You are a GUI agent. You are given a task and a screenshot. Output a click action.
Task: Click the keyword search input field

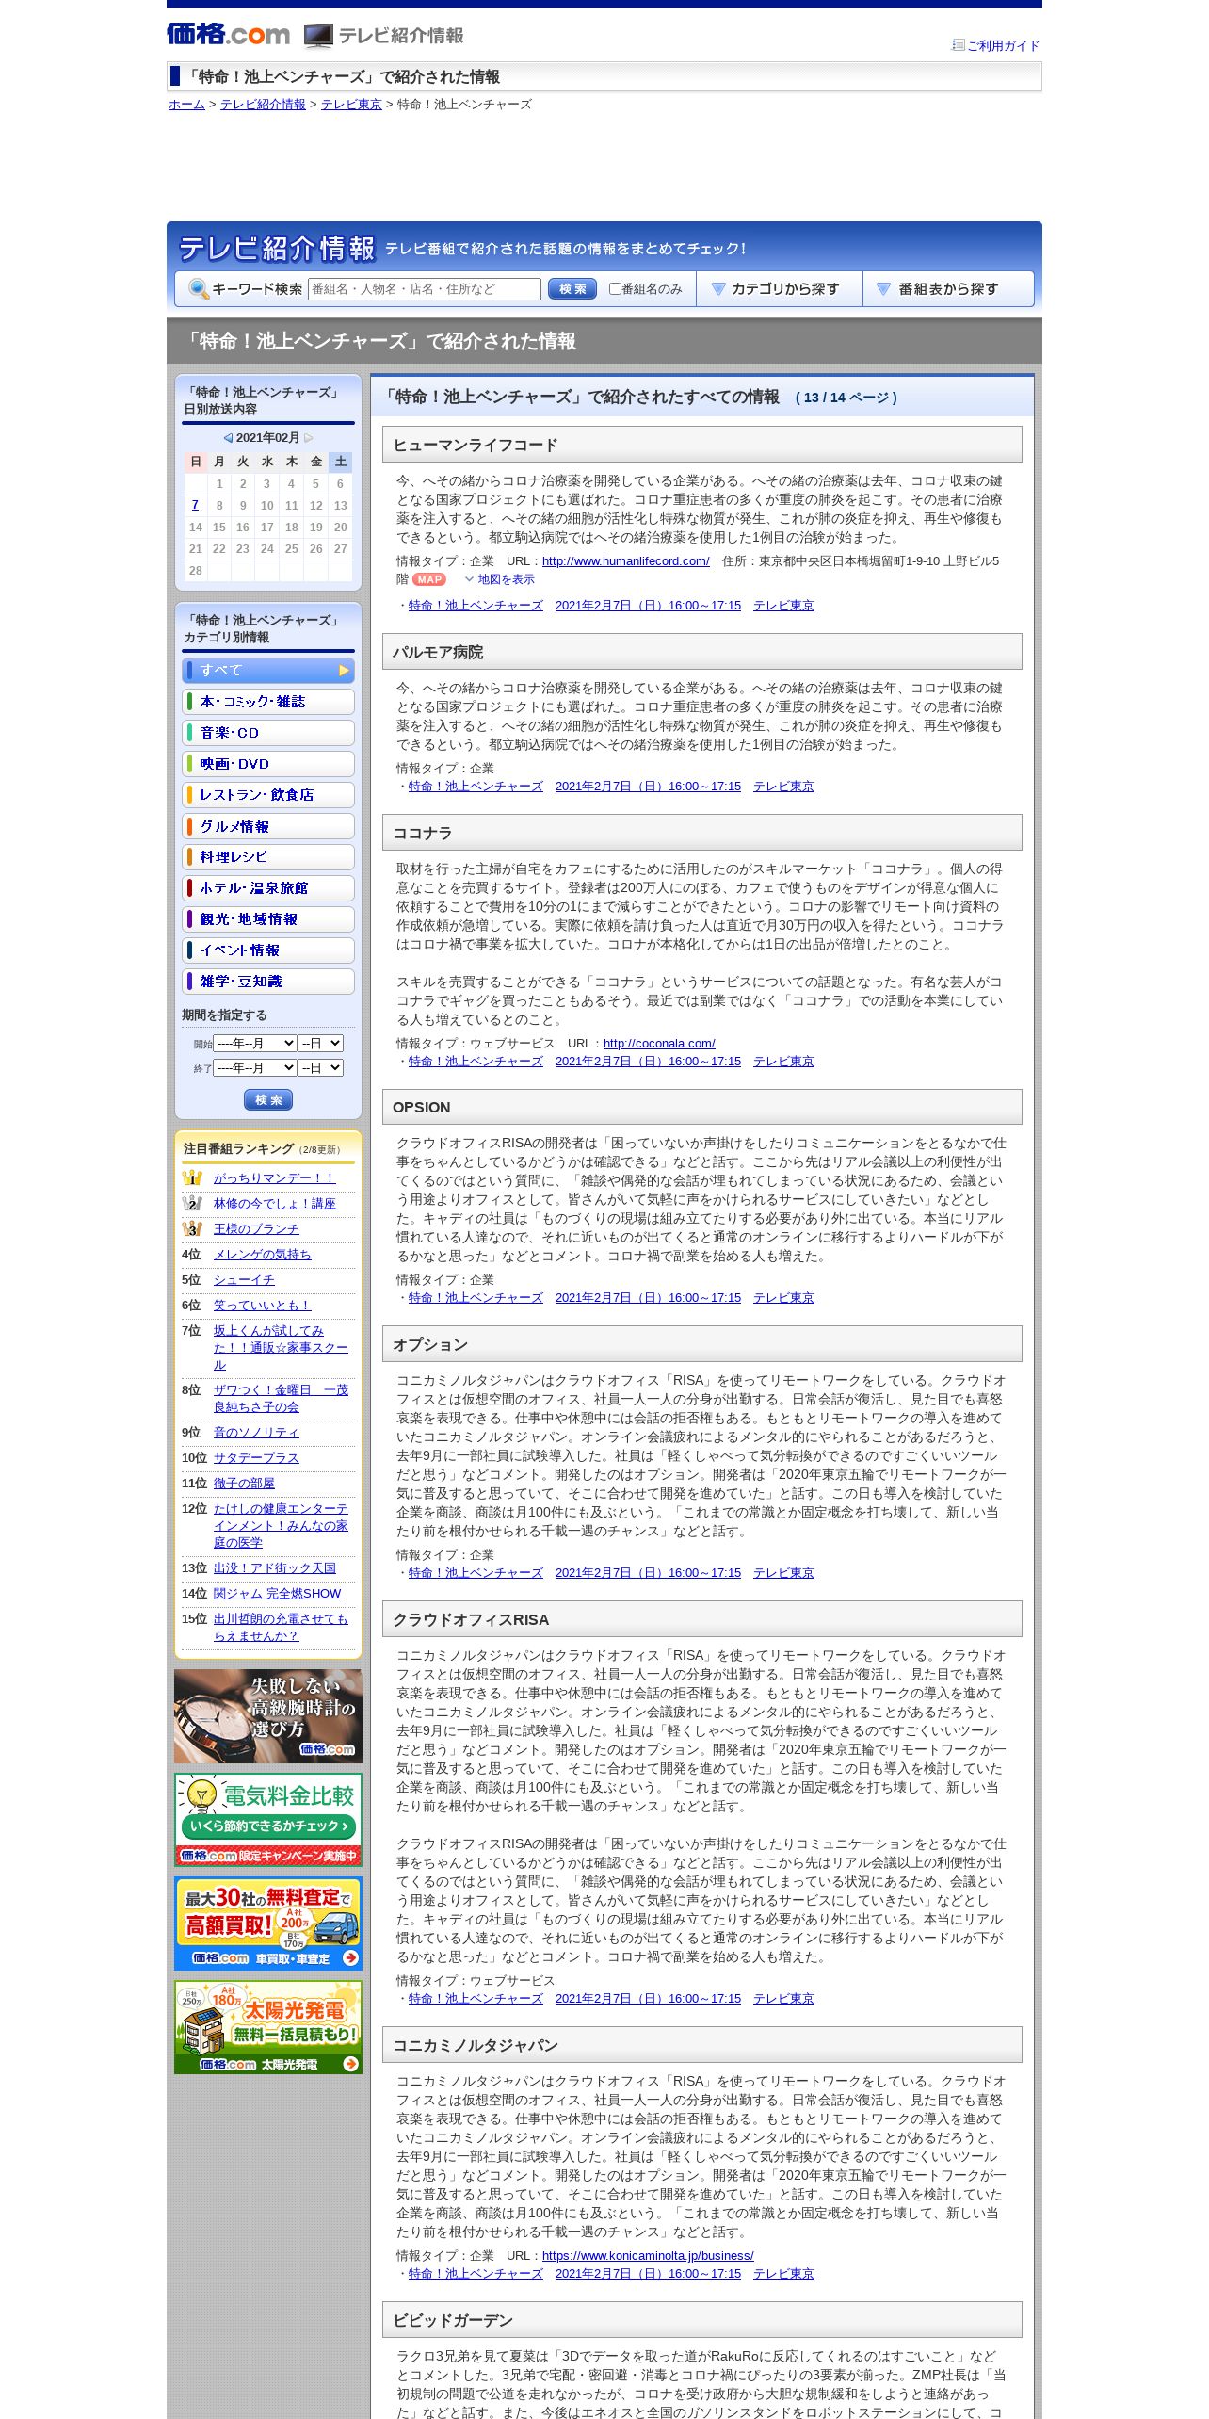tap(425, 289)
